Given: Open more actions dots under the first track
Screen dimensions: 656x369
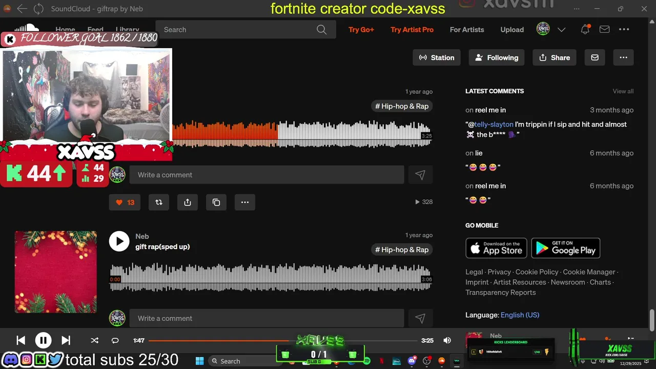Looking at the screenshot, I should (x=245, y=202).
